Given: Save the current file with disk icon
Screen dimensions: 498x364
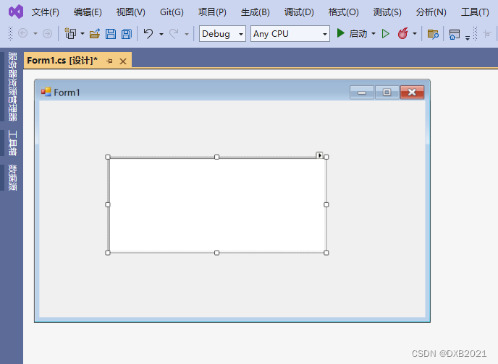Looking at the screenshot, I should tap(111, 33).
